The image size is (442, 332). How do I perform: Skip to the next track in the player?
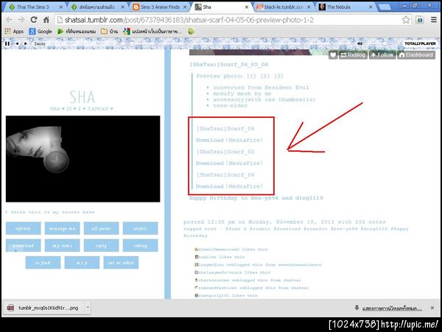(x=26, y=43)
